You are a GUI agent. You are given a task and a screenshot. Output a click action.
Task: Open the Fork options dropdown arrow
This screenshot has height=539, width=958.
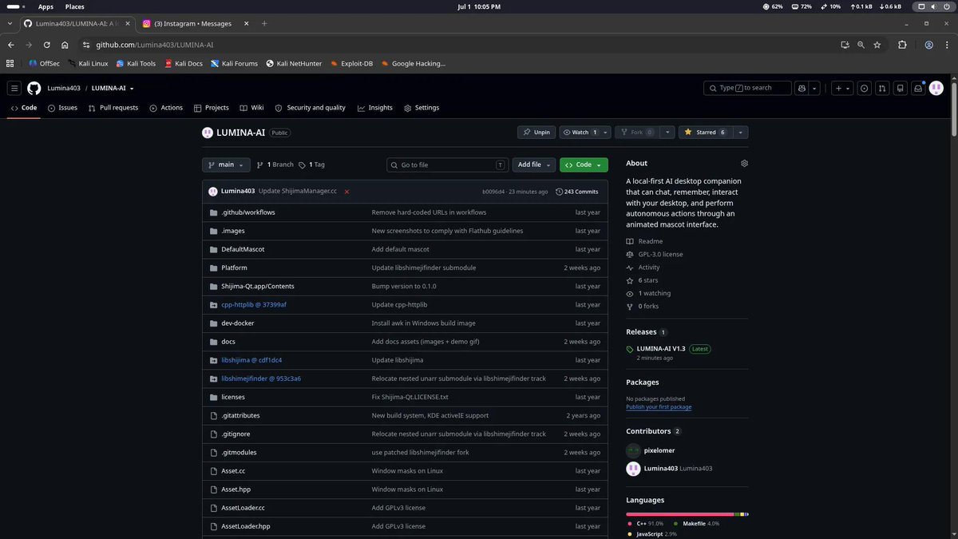(x=667, y=132)
